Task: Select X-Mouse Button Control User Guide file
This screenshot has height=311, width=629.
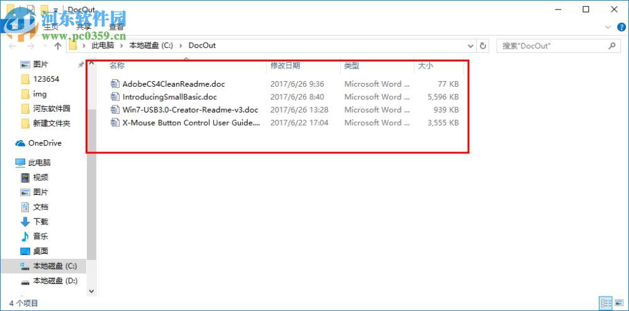Action: click(x=192, y=123)
